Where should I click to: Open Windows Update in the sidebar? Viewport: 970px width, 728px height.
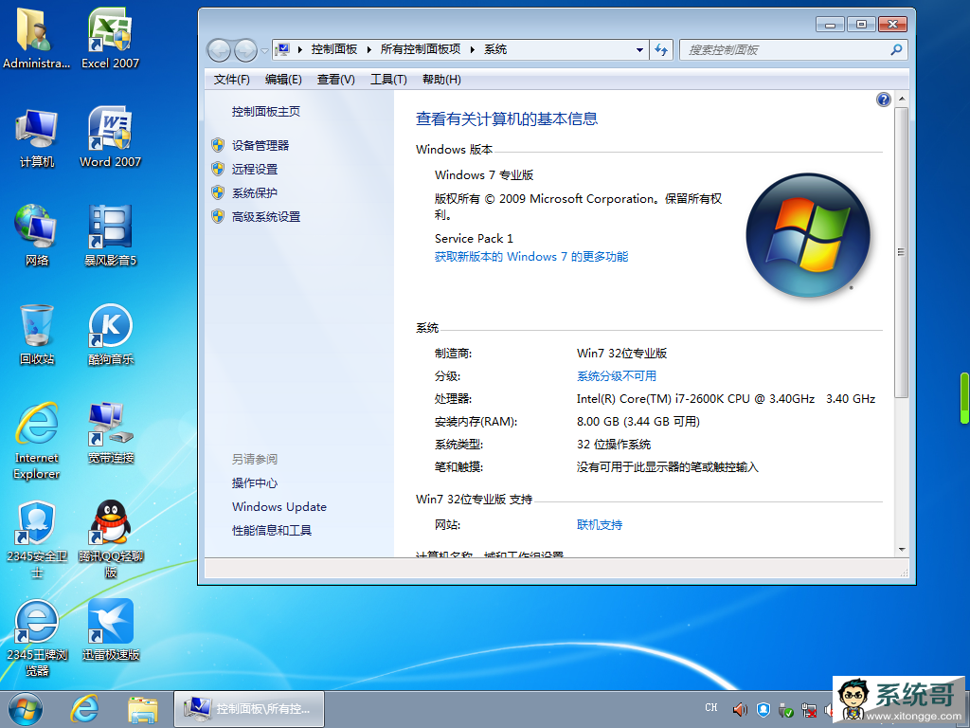pyautogui.click(x=279, y=506)
